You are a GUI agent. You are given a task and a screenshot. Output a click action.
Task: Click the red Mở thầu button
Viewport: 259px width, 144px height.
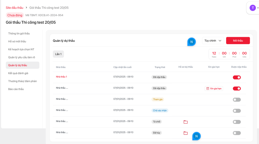pos(238,41)
